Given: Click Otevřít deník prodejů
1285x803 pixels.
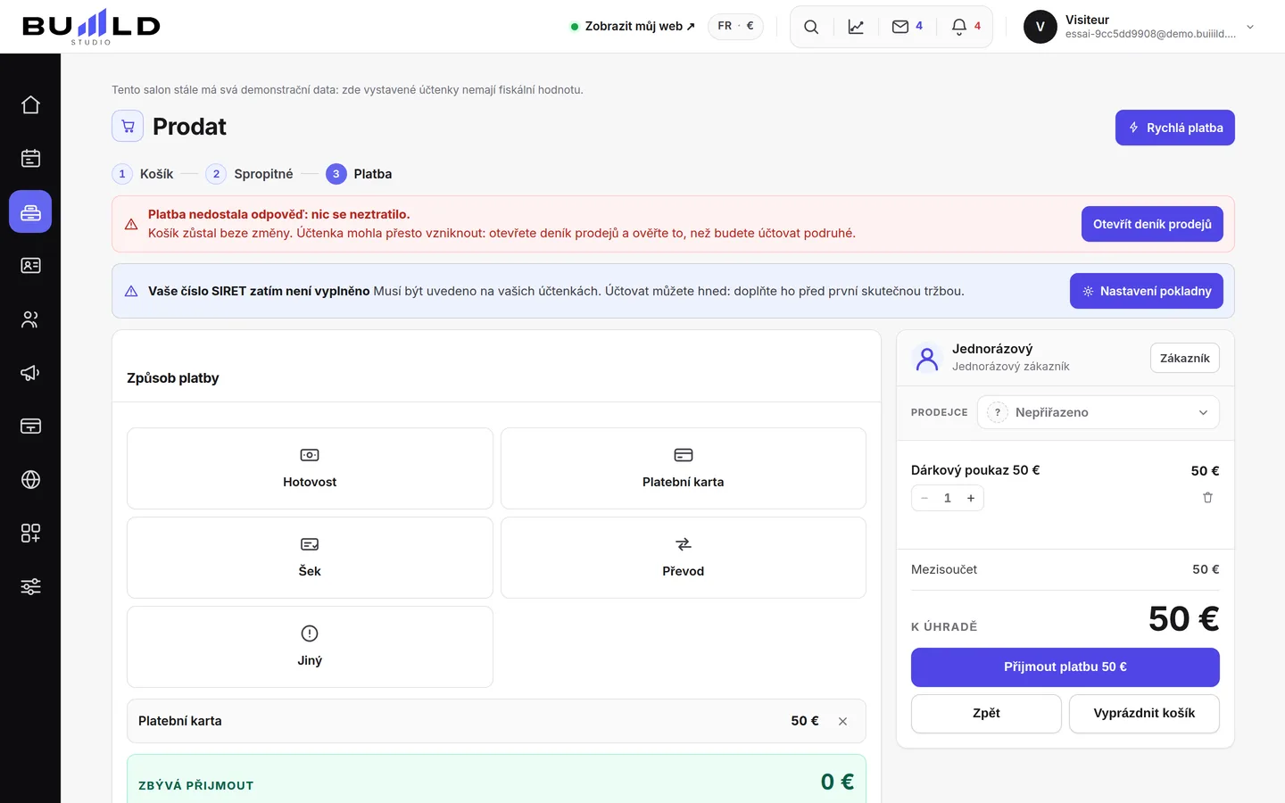Looking at the screenshot, I should tap(1152, 224).
